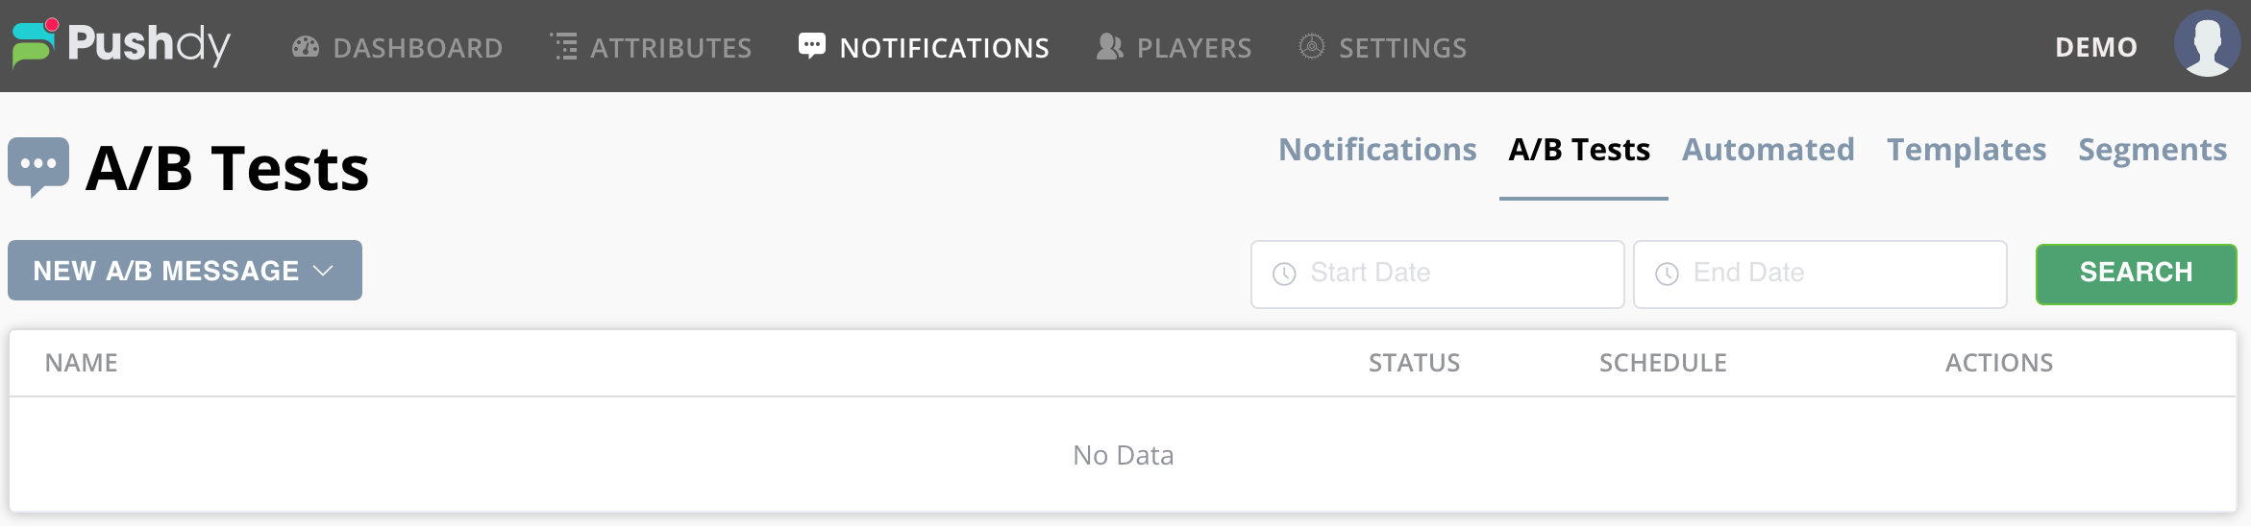This screenshot has width=2251, height=526.
Task: Click the Start Date clock icon
Action: [1284, 275]
